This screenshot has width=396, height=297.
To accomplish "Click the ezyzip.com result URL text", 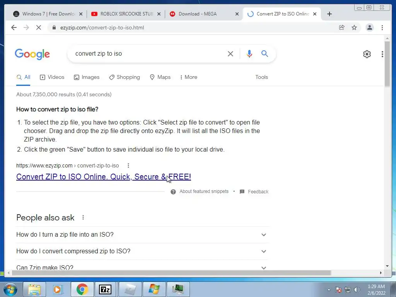I will [67, 166].
